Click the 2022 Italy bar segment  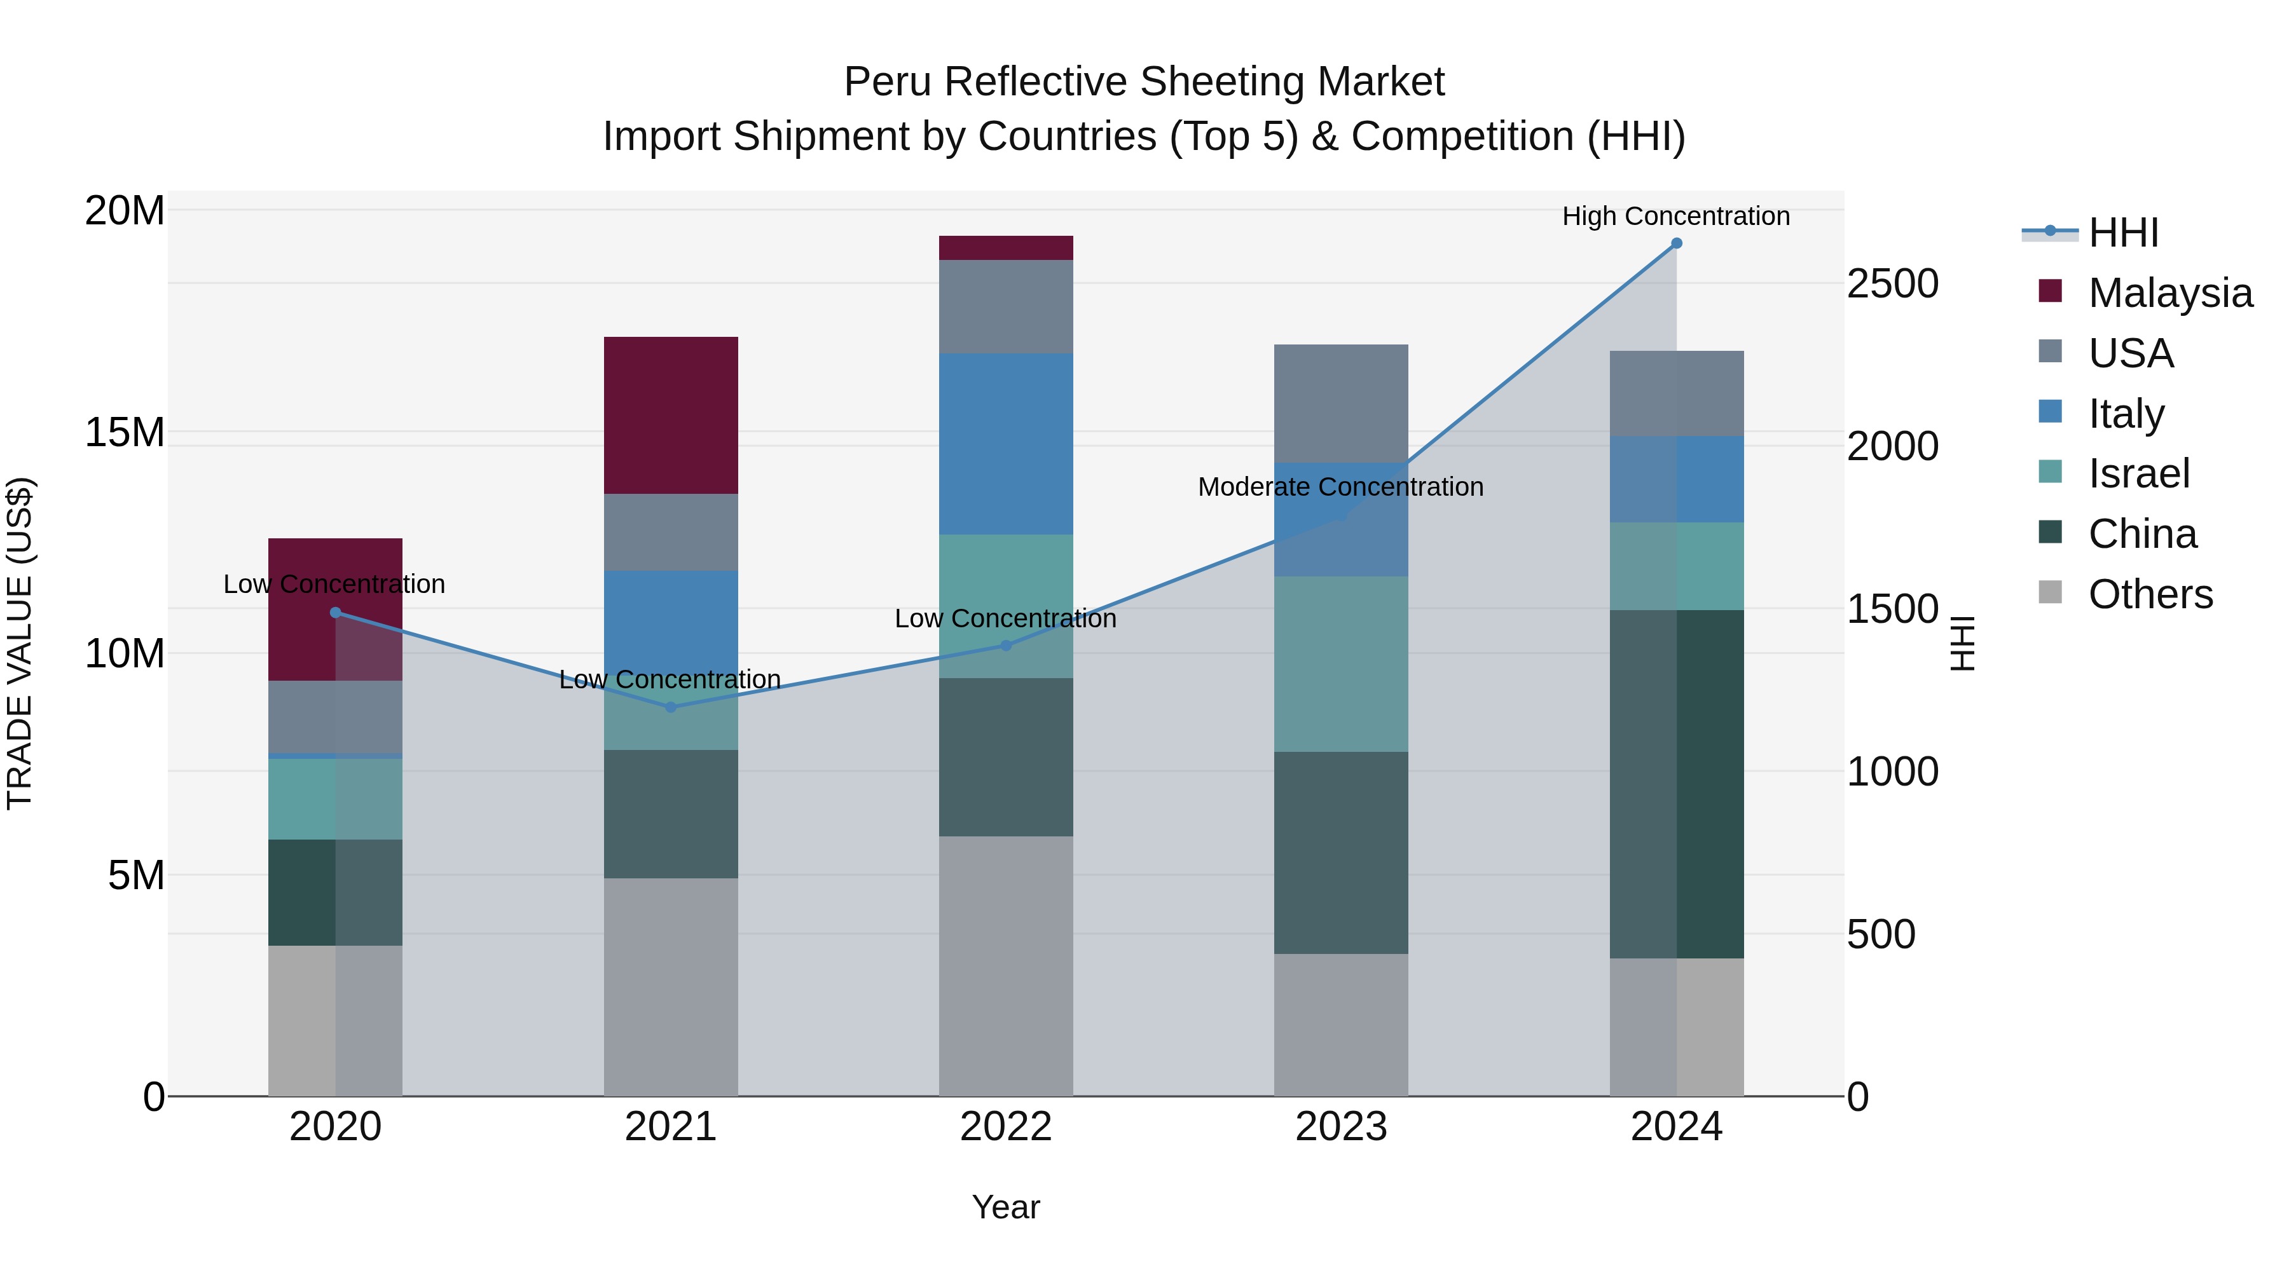tap(1006, 444)
